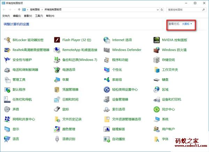Viewport: 209px width, 152px height.
Task: Click the 恢复 link
Action: tap(65, 80)
